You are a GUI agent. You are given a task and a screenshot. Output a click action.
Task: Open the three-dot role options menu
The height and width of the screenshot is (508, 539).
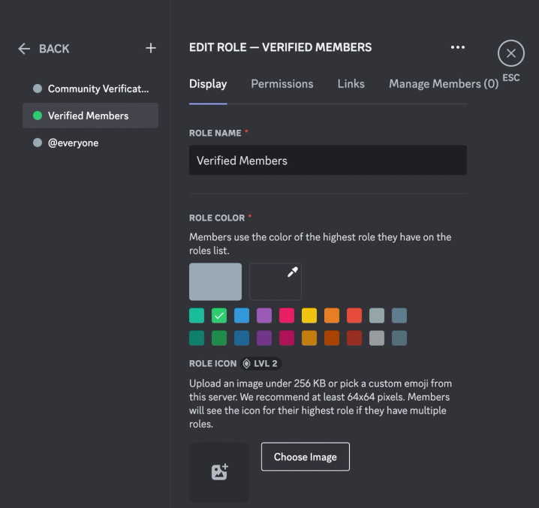coord(457,47)
